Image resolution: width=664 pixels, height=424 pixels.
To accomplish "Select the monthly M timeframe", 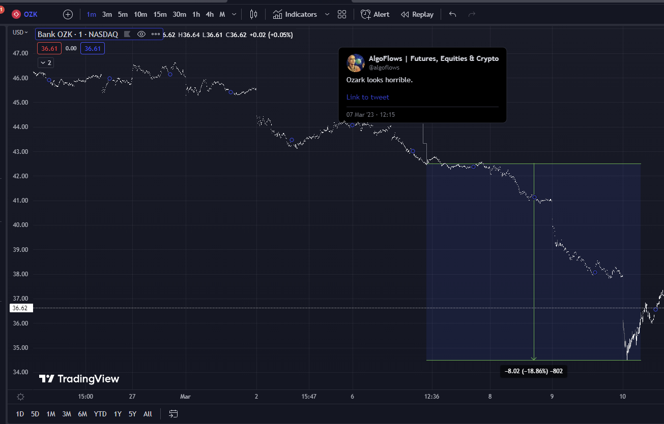I will click(222, 14).
